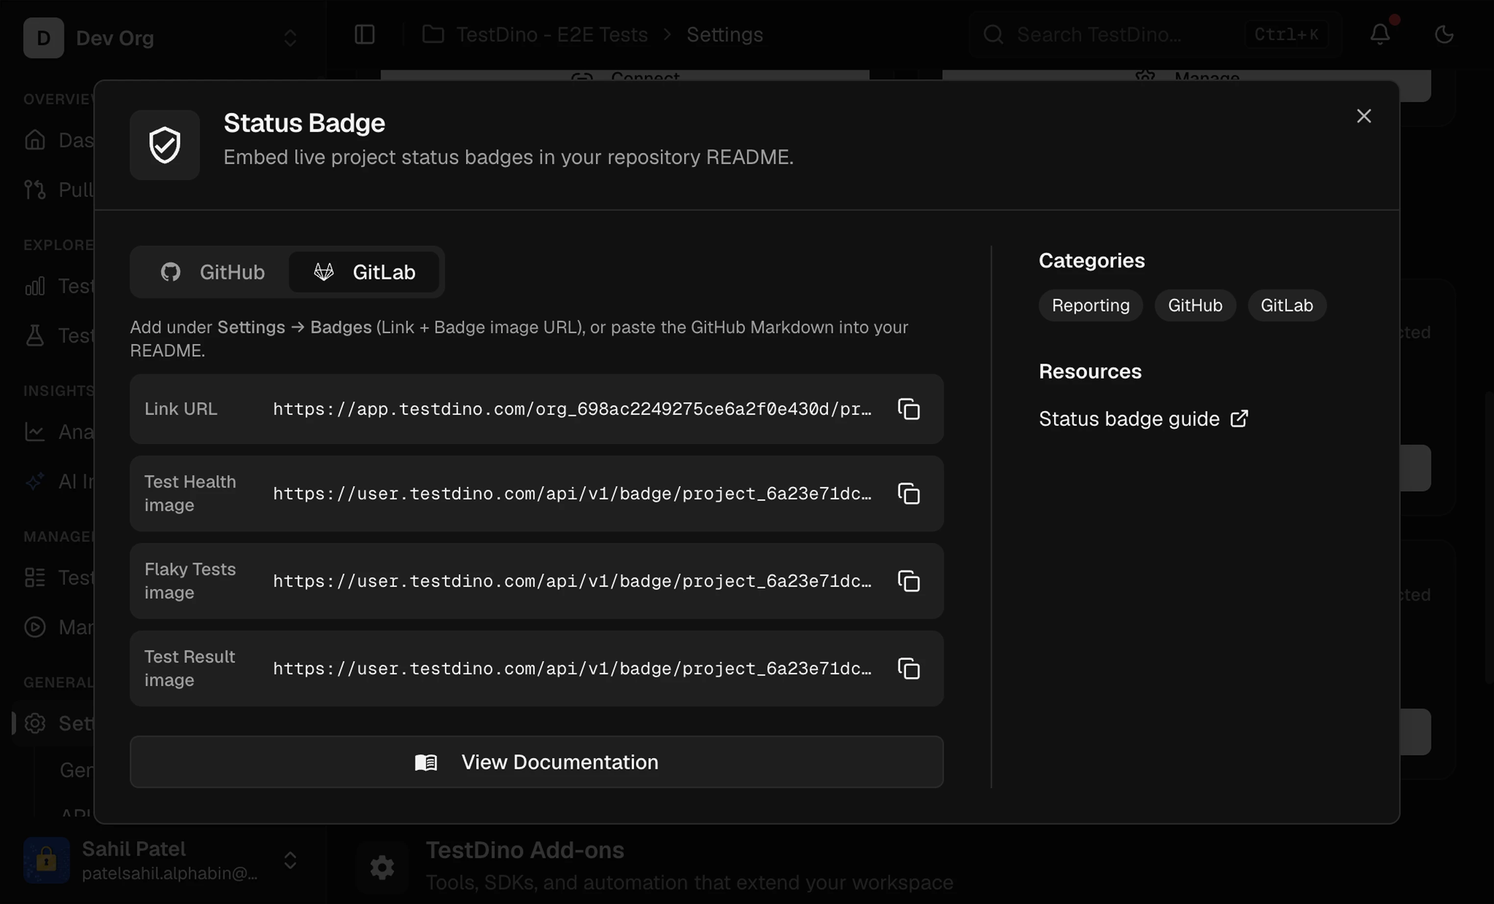Screen dimensions: 1494x904
Task: Open Pull Requests sidebar icon
Action: click(35, 189)
